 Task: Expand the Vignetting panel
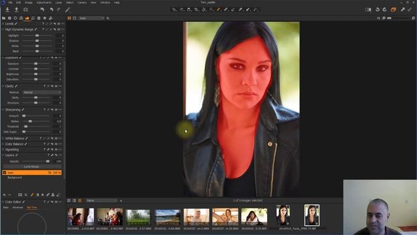point(3,149)
